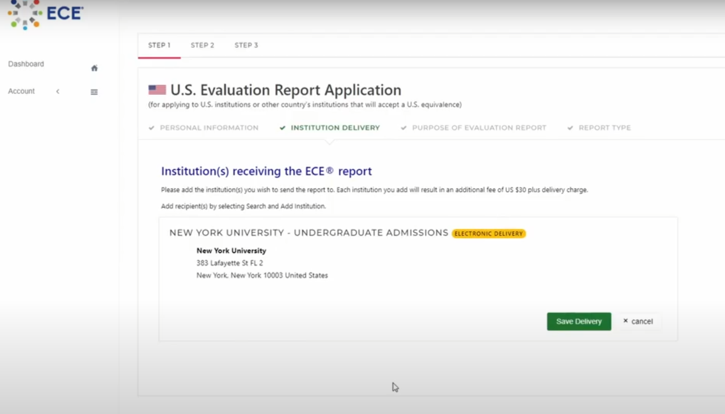Click the Institution Delivery checkmark icon
The height and width of the screenshot is (414, 725).
pyautogui.click(x=283, y=128)
